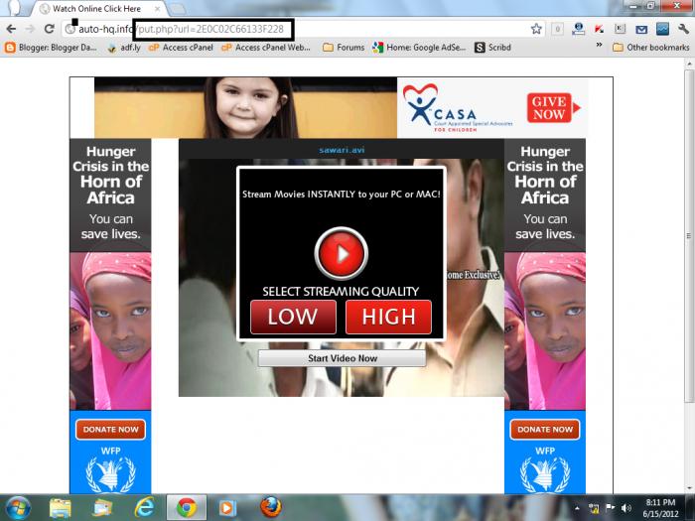Select LOW streaming quality
The height and width of the screenshot is (521, 695).
(293, 317)
